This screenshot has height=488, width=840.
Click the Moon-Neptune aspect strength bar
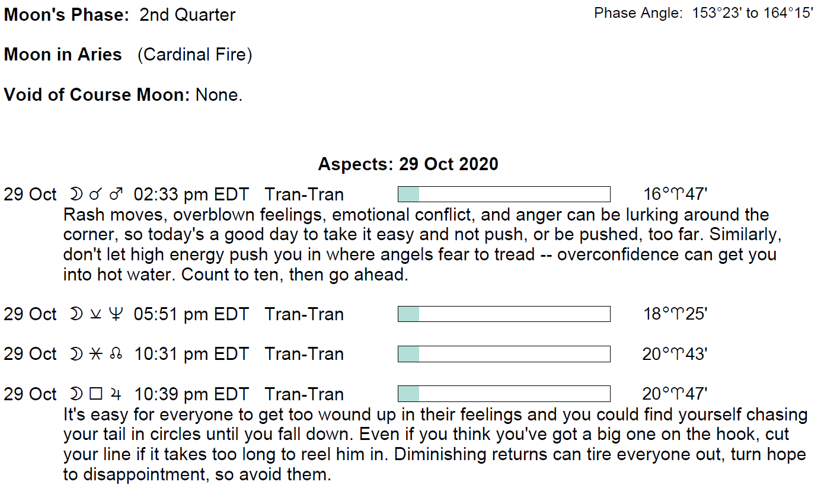[x=503, y=314]
